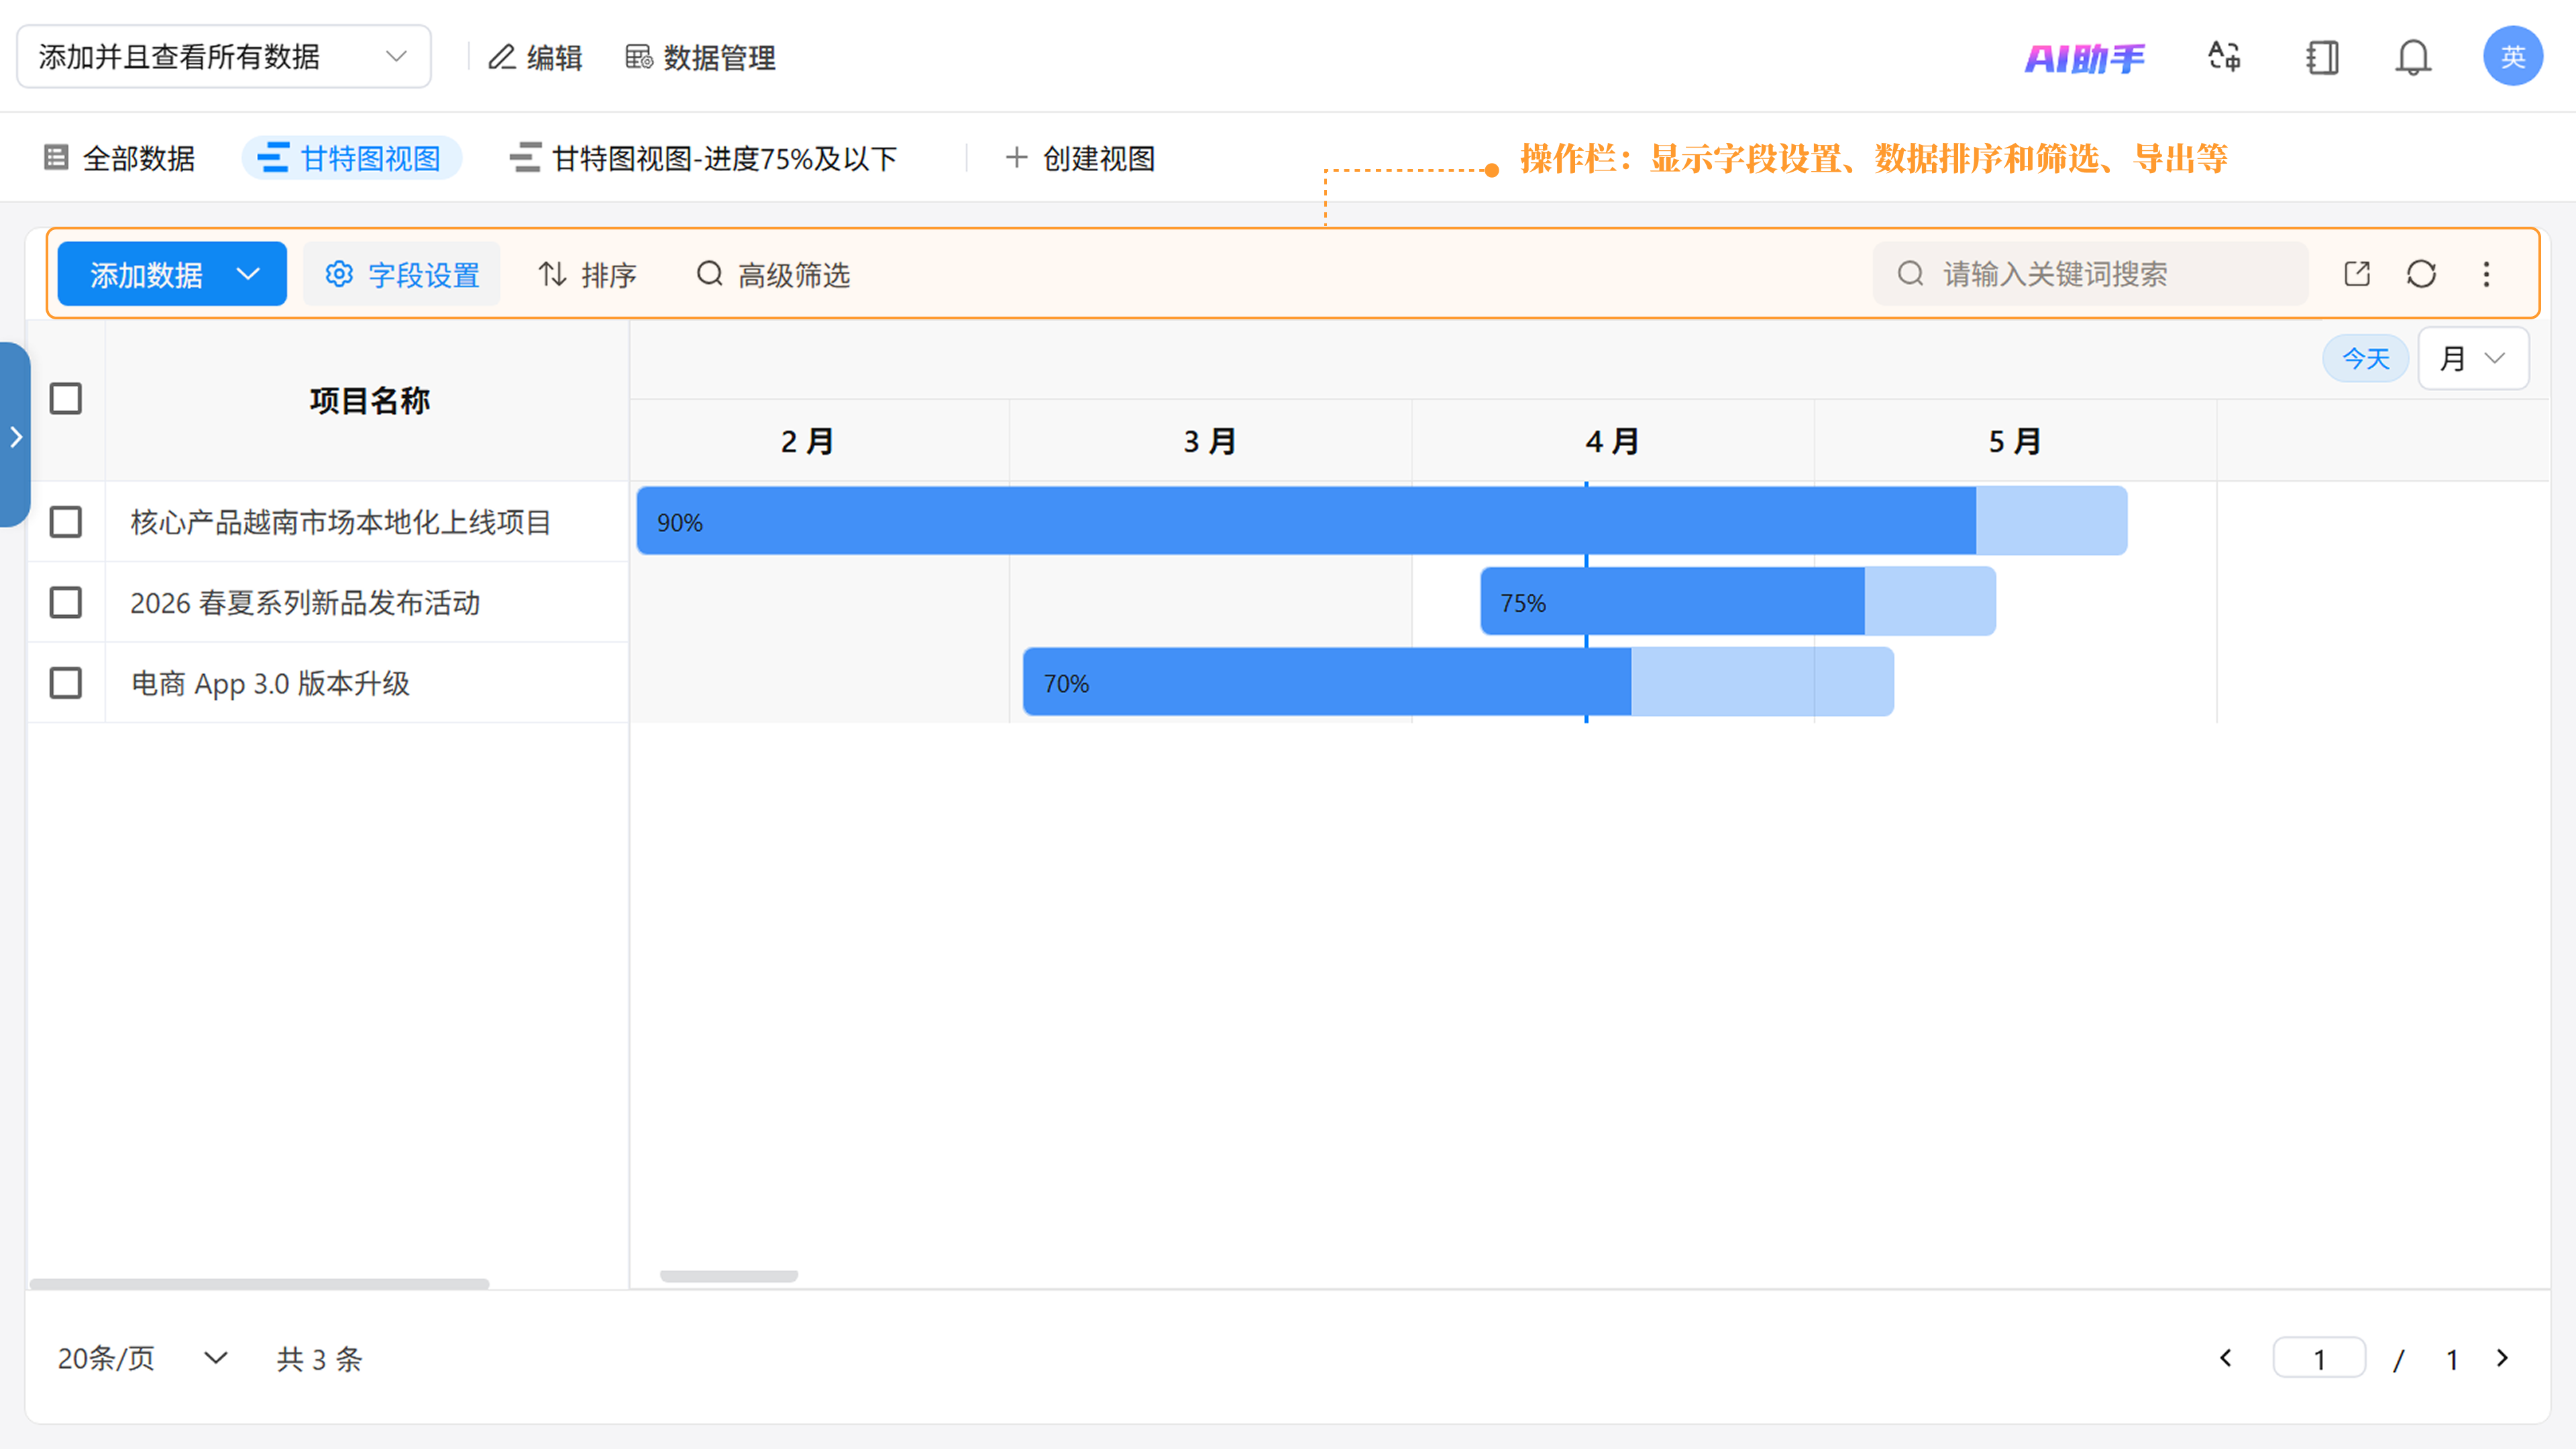Click the refresh data icon
Image resolution: width=2576 pixels, height=1449 pixels.
tap(2421, 274)
